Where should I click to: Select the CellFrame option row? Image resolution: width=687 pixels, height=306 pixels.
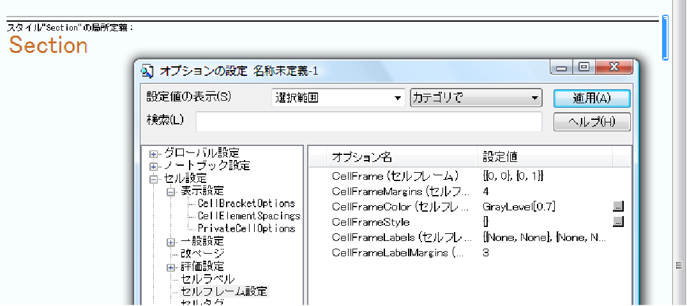point(470,176)
